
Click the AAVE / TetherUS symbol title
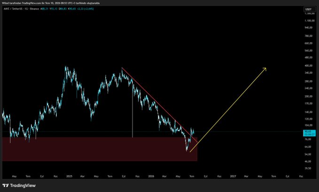click(13, 9)
